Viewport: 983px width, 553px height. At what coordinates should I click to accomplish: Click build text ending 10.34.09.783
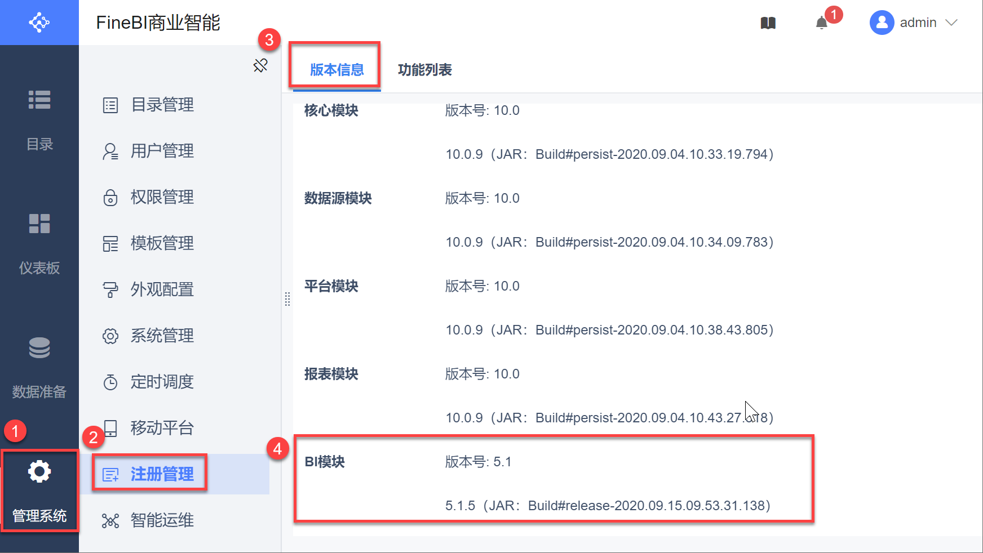[610, 242]
